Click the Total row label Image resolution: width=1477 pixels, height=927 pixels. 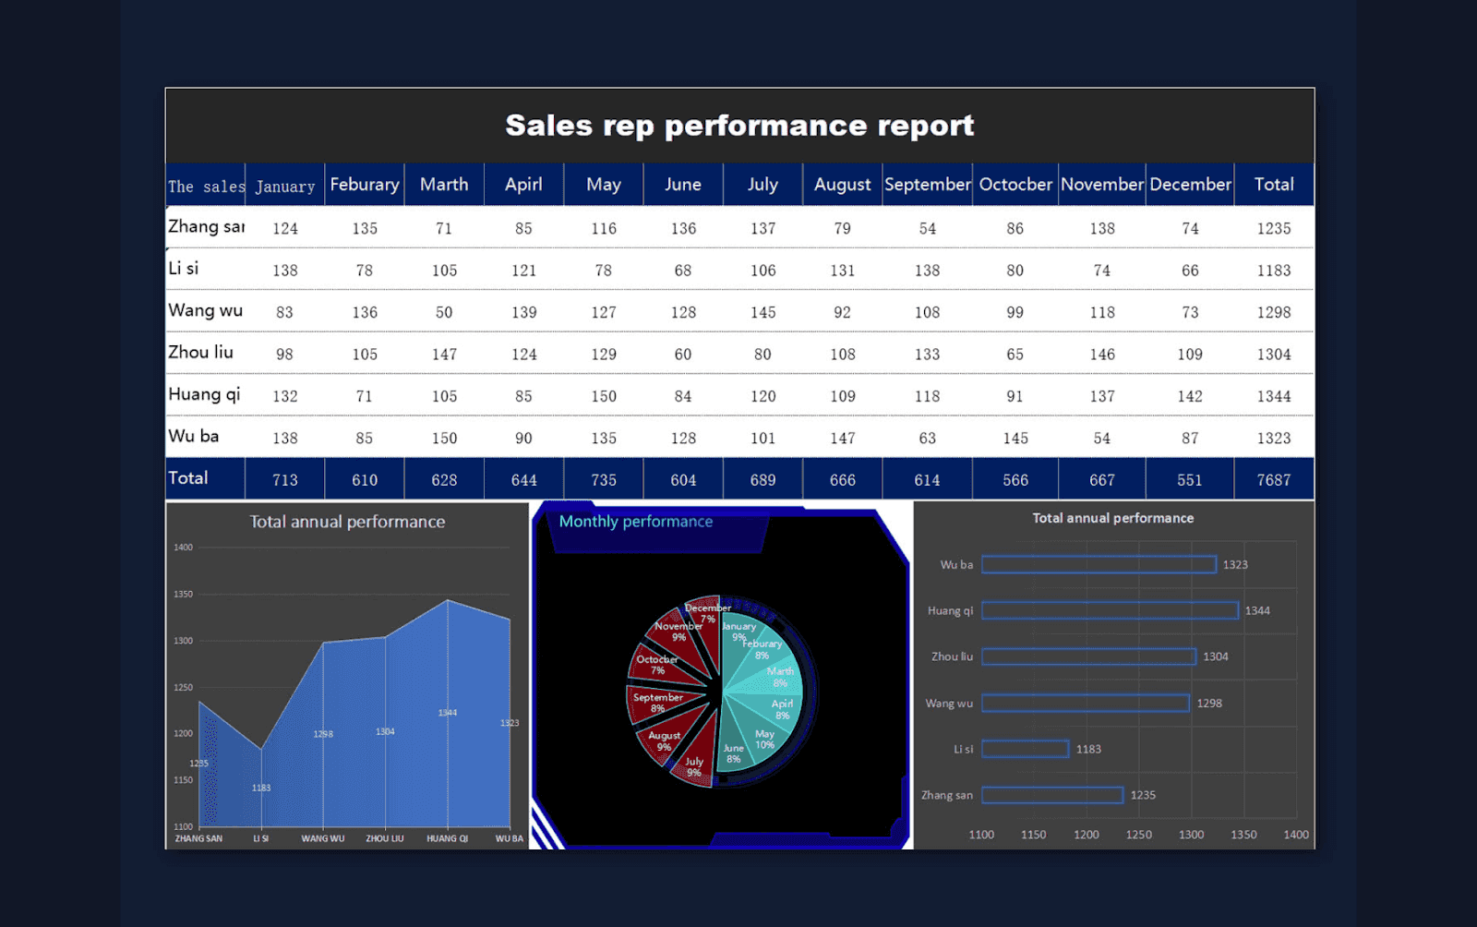coord(187,478)
